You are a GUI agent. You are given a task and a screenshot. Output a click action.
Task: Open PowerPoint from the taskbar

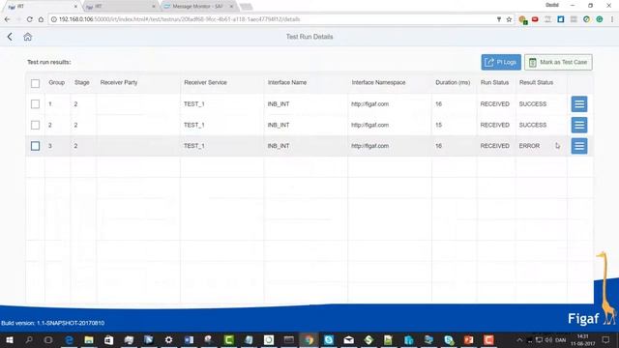point(468,339)
